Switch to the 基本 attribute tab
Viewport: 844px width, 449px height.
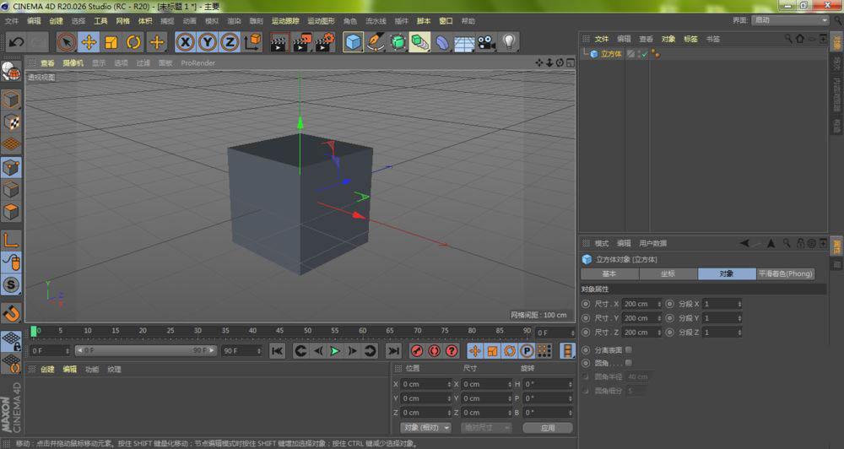click(609, 273)
